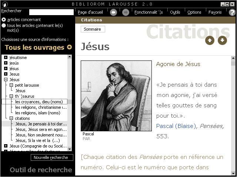Viewport: 237px width, 177px height.
Task: Select 'Jésus, Si la vie et la (…)' citation
Action: coord(37,140)
